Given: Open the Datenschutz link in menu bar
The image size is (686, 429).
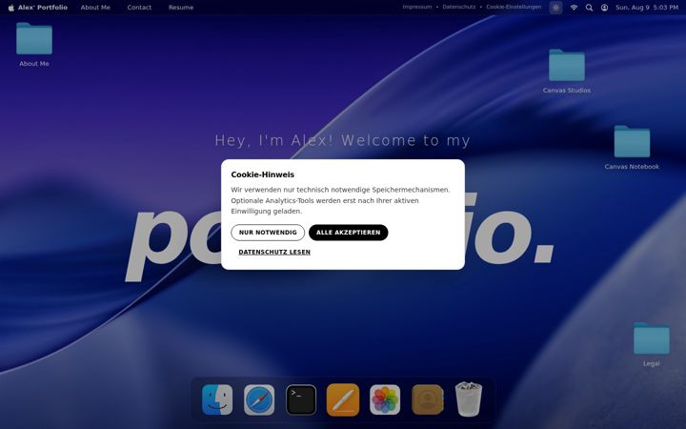Looking at the screenshot, I should pos(459,7).
